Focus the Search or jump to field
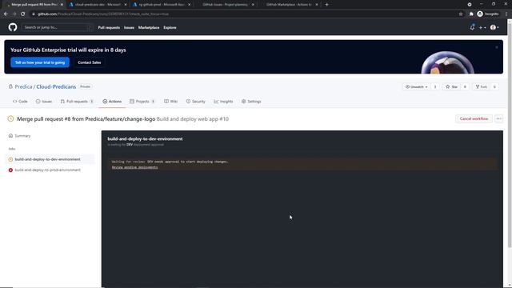 point(57,27)
